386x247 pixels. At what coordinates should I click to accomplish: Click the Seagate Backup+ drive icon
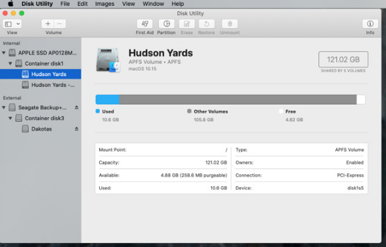(12, 107)
